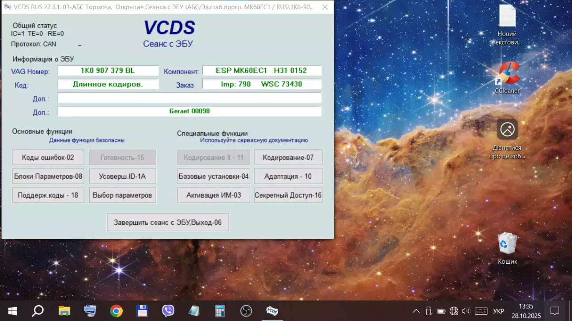Switch the УКР keyboard language indicator
Screen dimensions: 572x321
click(x=498, y=311)
